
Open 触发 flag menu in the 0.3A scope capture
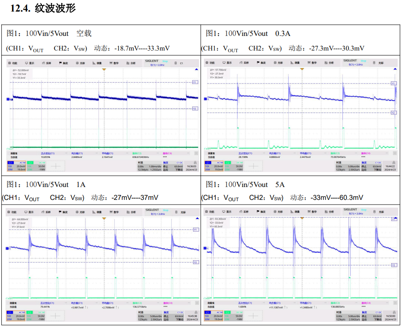point(261,63)
